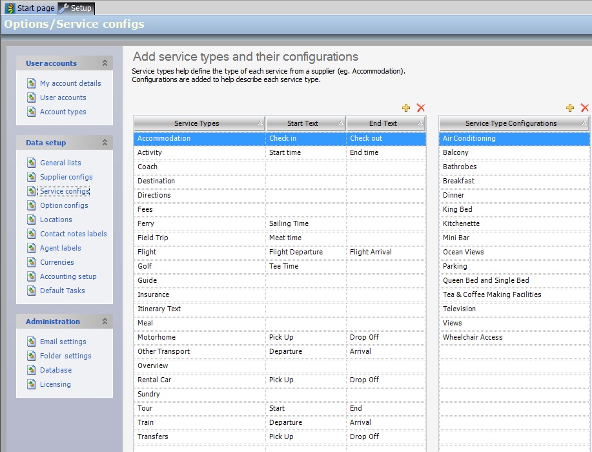Image resolution: width=592 pixels, height=452 pixels.
Task: Click the icon next to Licensing
Action: (x=32, y=384)
